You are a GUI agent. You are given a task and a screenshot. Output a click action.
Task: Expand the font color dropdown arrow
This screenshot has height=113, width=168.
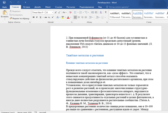[x=71, y=17]
